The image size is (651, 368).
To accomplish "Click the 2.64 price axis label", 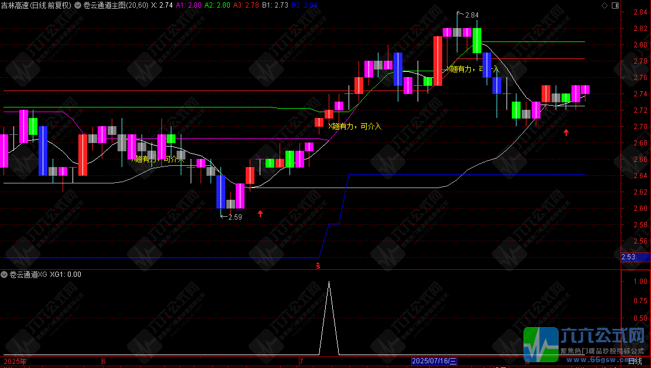I will pos(640,176).
